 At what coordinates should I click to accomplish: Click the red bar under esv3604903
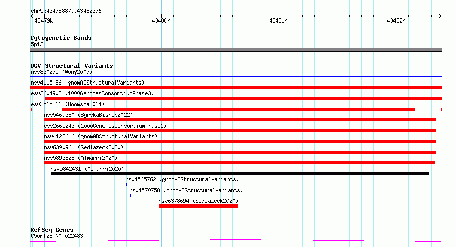point(243,98)
